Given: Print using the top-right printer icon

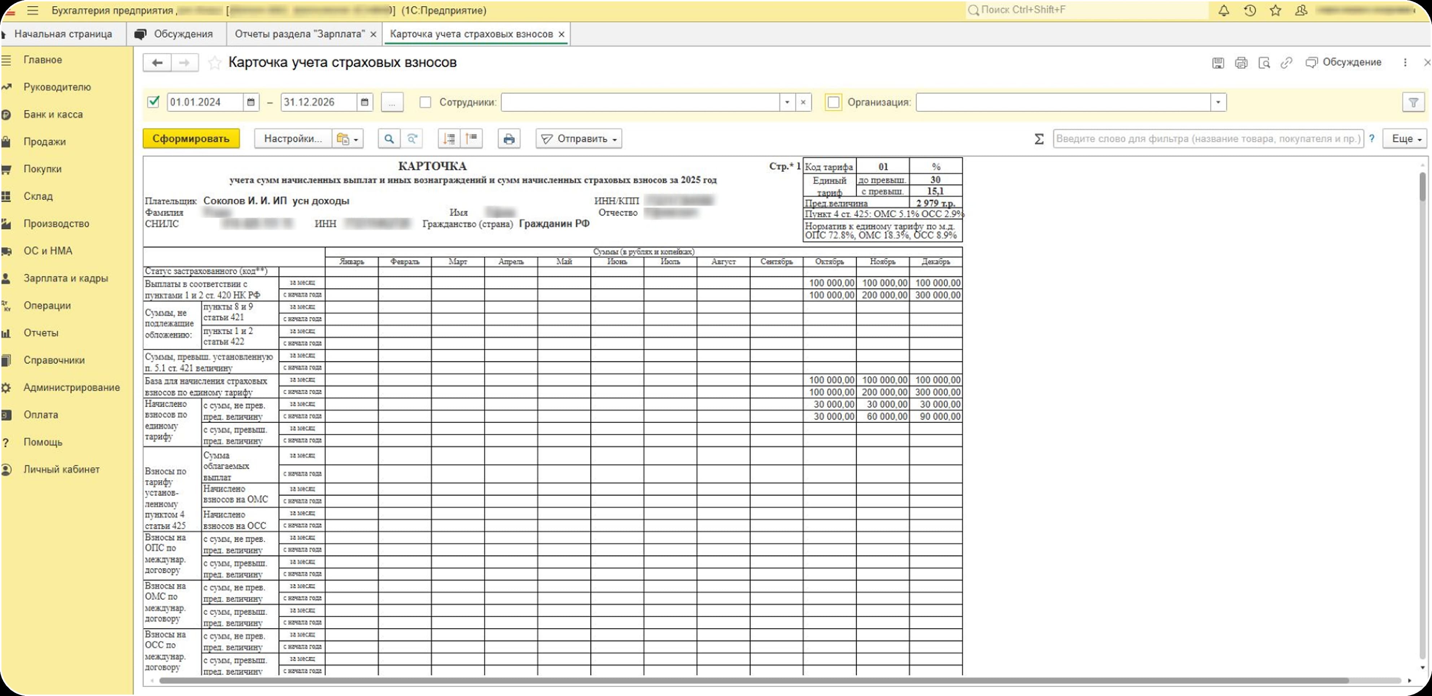Looking at the screenshot, I should pos(1241,63).
